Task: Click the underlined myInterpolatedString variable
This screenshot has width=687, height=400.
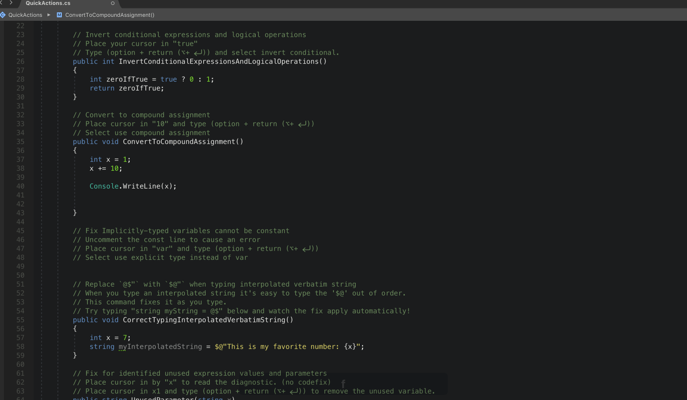Action: click(160, 347)
